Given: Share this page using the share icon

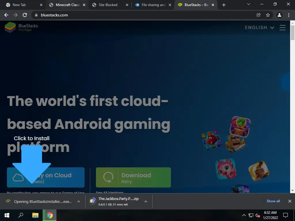Looking at the screenshot, I should pyautogui.click(x=258, y=15).
